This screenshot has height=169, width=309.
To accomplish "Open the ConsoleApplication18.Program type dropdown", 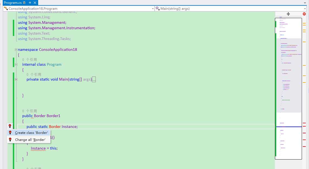I will [x=153, y=9].
